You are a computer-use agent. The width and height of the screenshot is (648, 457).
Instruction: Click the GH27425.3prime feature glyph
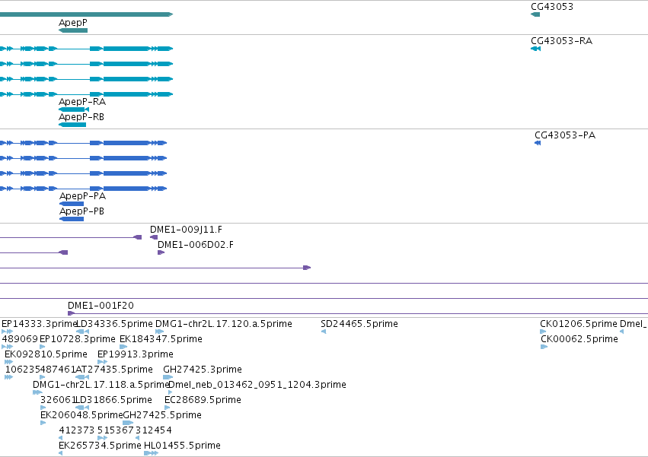click(x=168, y=377)
